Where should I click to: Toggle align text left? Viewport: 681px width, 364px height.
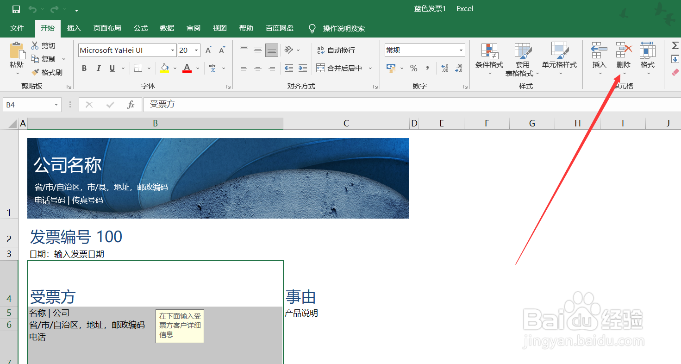pos(244,68)
